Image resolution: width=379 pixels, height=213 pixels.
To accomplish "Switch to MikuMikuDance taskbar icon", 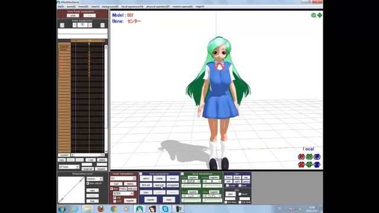I will (x=140, y=209).
